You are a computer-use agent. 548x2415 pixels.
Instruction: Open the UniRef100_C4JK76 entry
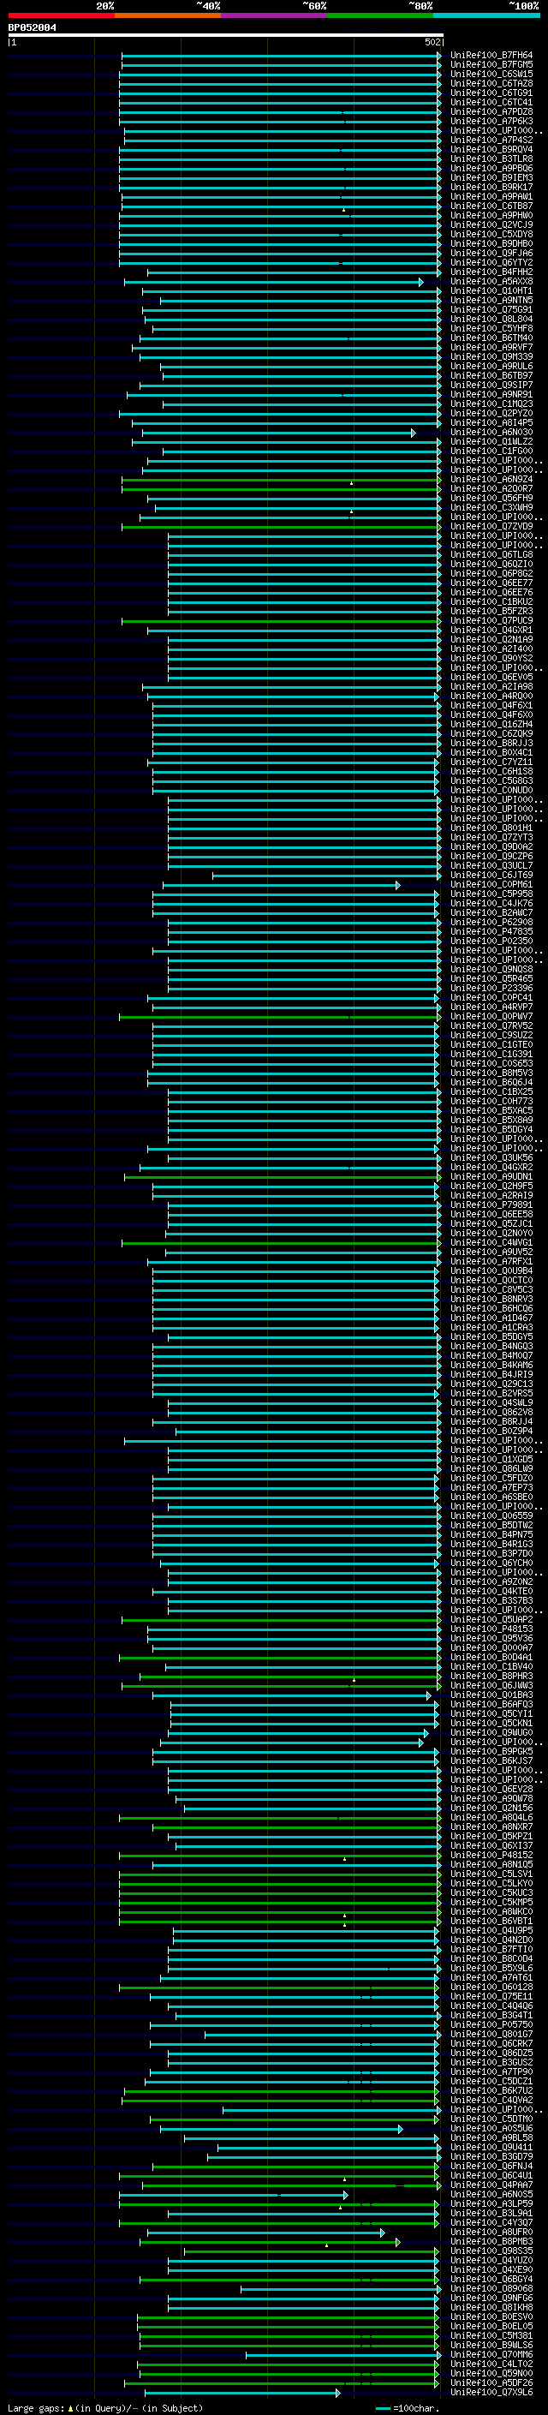click(x=491, y=903)
